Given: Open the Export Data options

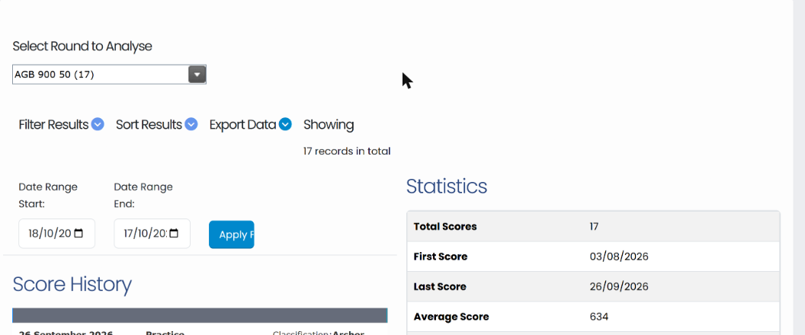Looking at the screenshot, I should 285,125.
